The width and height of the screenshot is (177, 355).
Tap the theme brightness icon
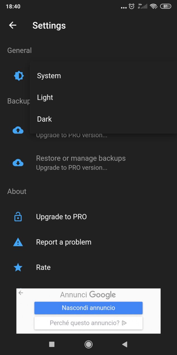(x=19, y=76)
